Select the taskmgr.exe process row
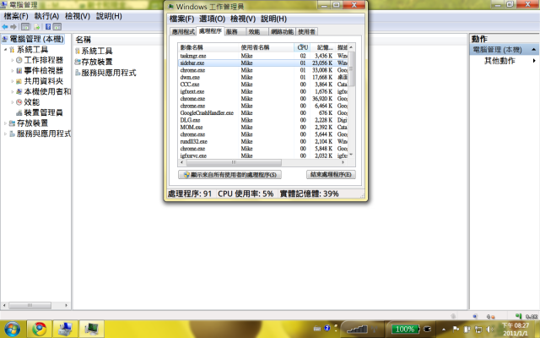The image size is (540, 338). pos(263,56)
